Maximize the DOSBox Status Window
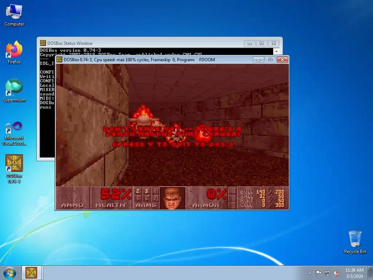 point(262,43)
